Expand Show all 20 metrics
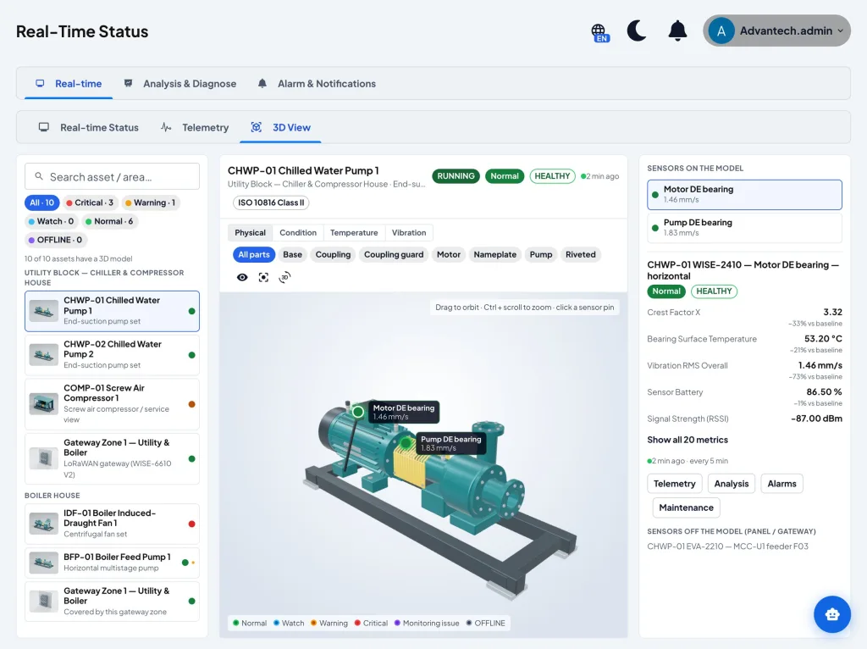The height and width of the screenshot is (649, 867). tap(688, 440)
